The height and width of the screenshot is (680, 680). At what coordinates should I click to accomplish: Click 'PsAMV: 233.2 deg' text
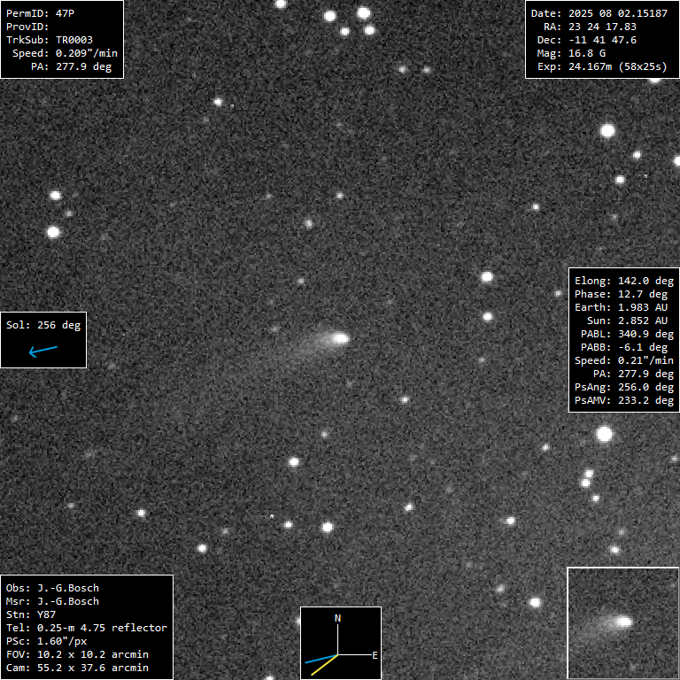click(x=624, y=400)
